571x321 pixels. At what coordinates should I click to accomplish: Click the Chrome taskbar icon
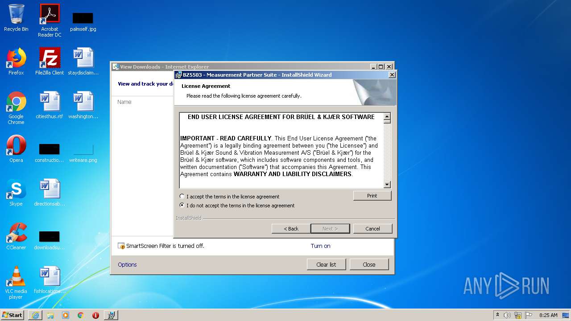tap(80, 315)
